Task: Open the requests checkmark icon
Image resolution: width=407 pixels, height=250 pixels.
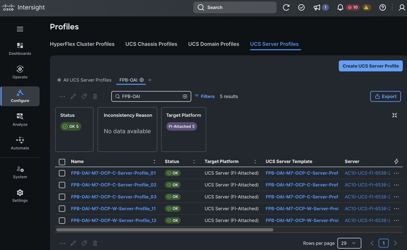Action: 301,7
